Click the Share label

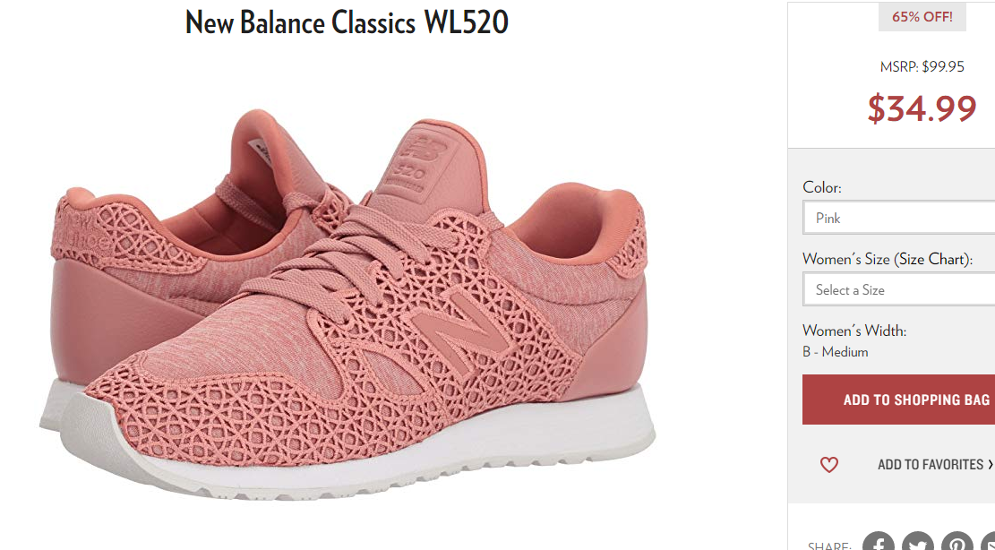(x=829, y=546)
